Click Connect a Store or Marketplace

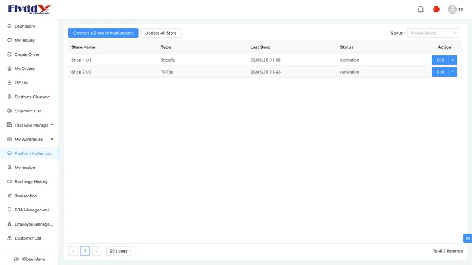coord(103,33)
